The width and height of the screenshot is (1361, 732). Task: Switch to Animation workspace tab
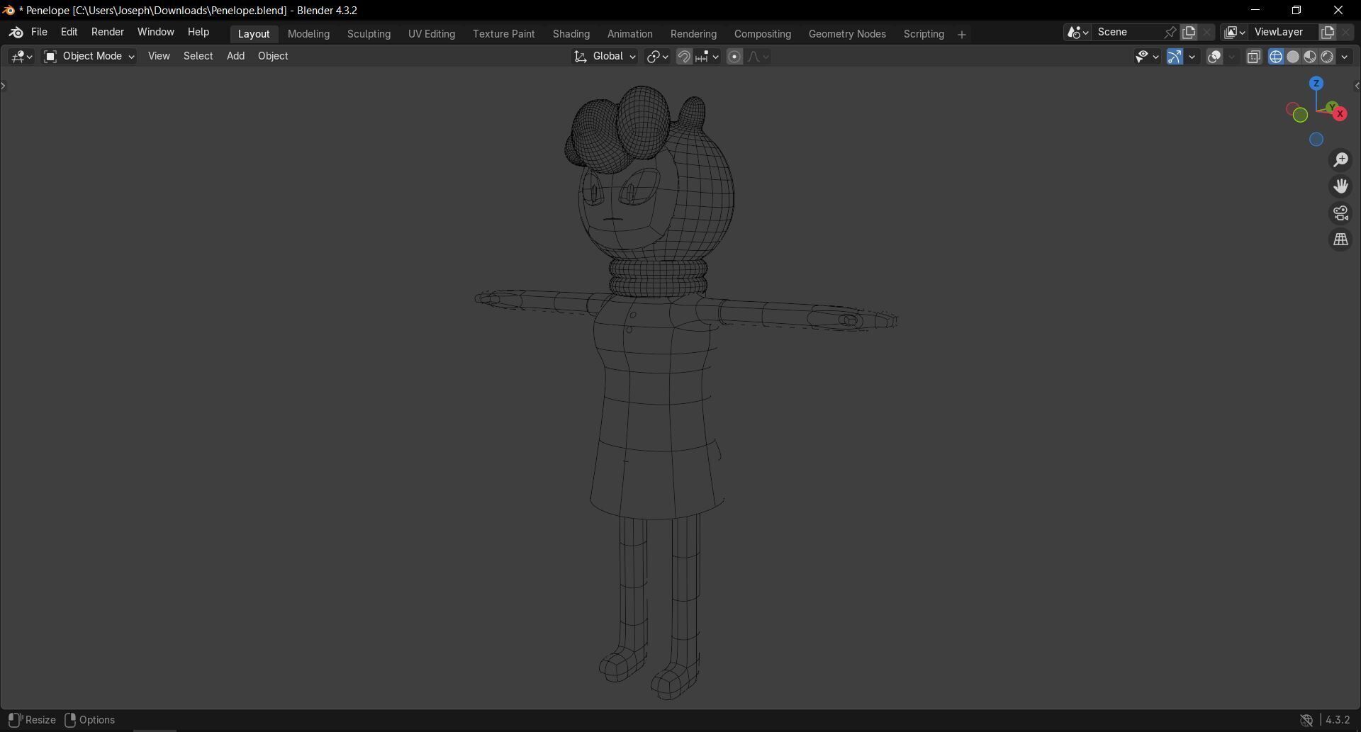(630, 34)
